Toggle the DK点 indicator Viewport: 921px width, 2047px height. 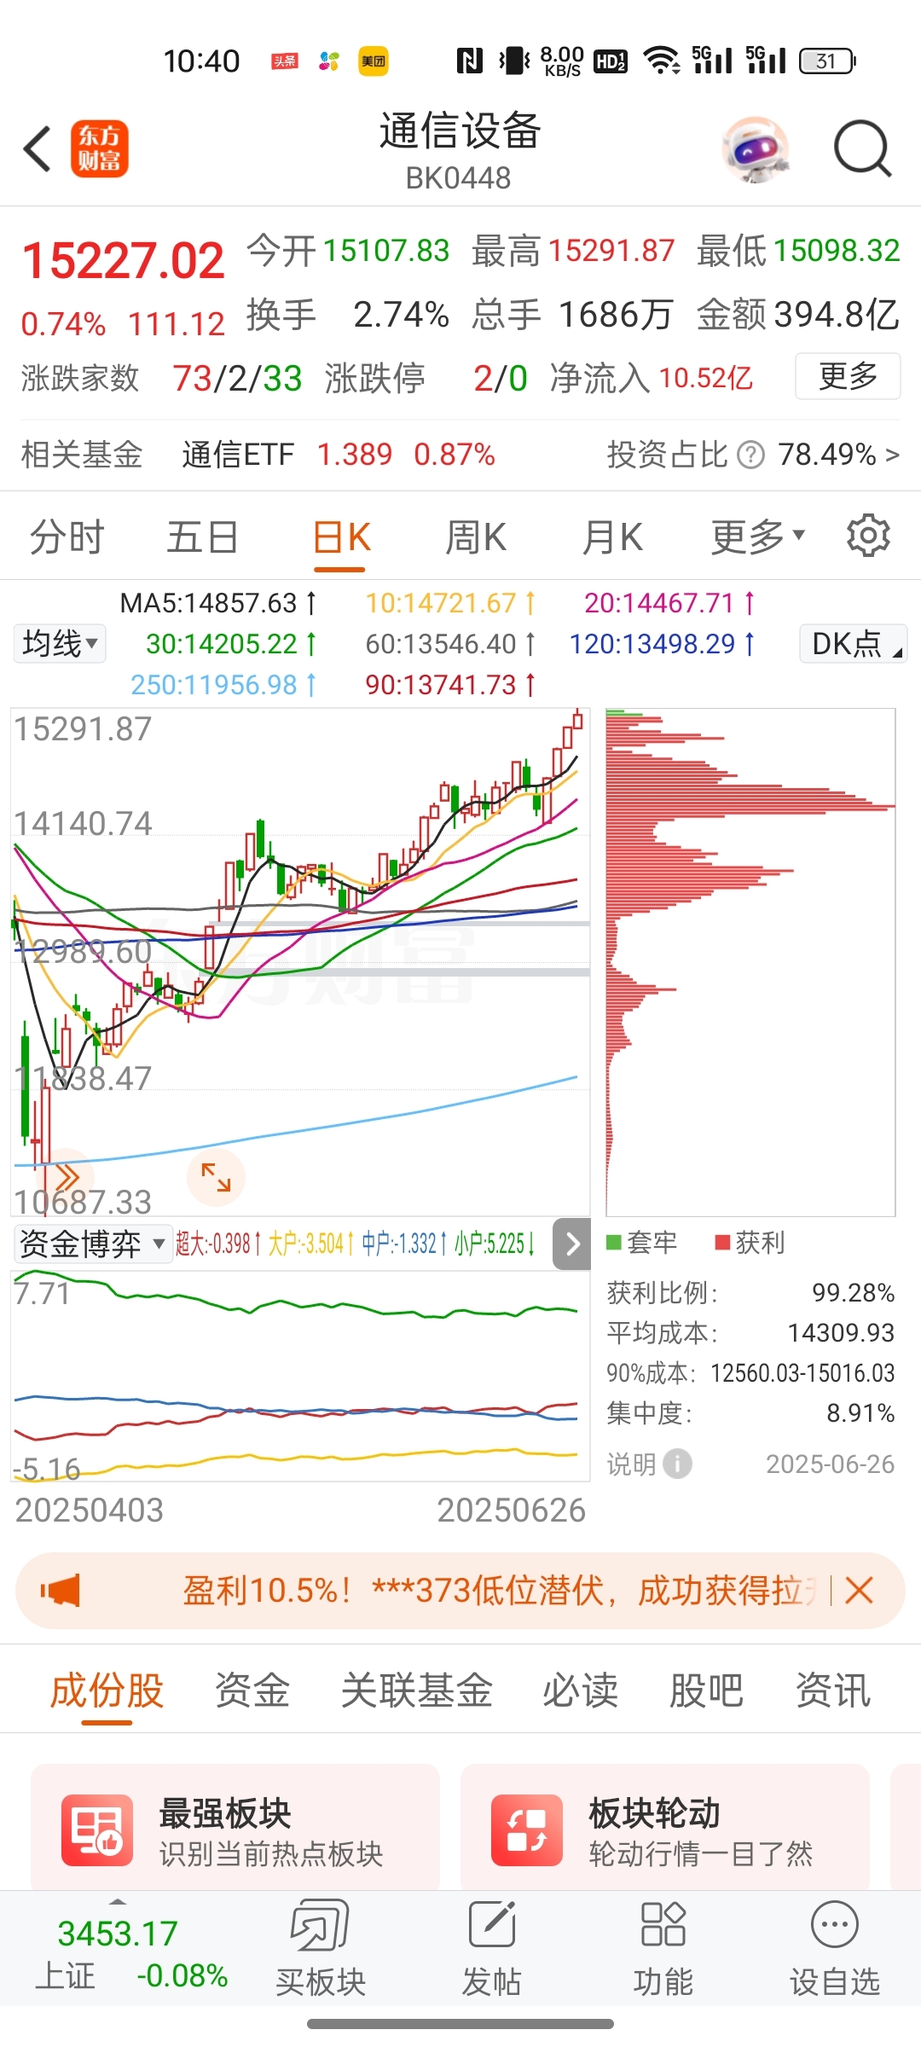tap(853, 644)
